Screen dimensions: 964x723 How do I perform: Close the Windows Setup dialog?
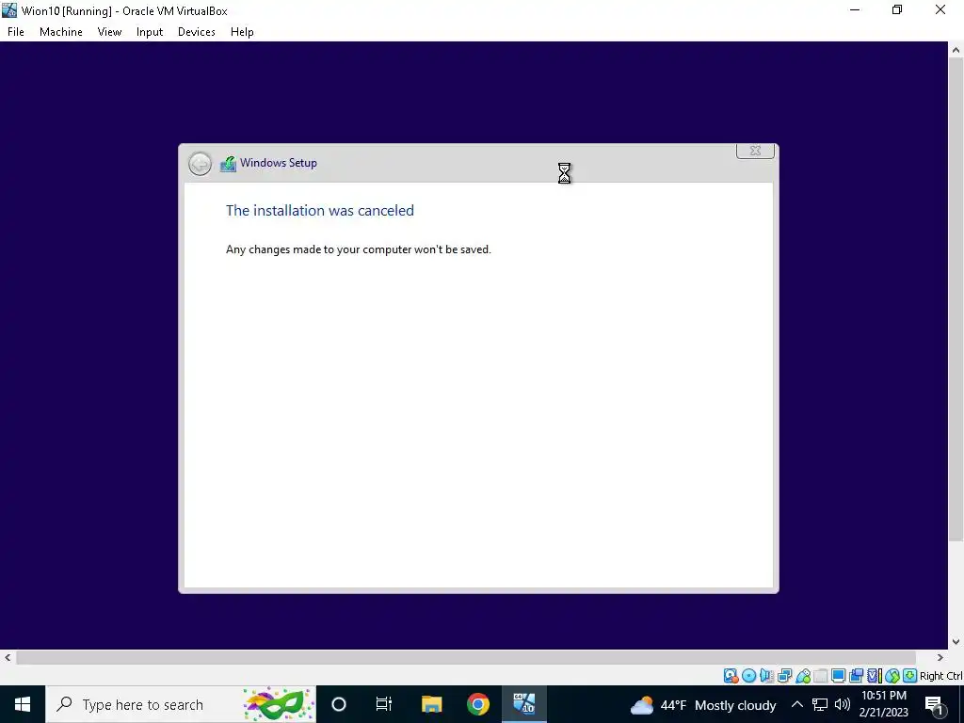tap(755, 151)
